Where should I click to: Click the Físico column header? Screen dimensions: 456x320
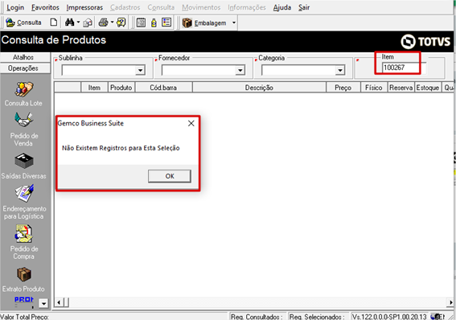374,88
